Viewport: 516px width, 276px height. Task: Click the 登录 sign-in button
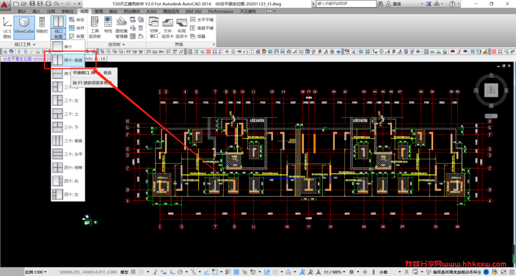pyautogui.click(x=394, y=4)
